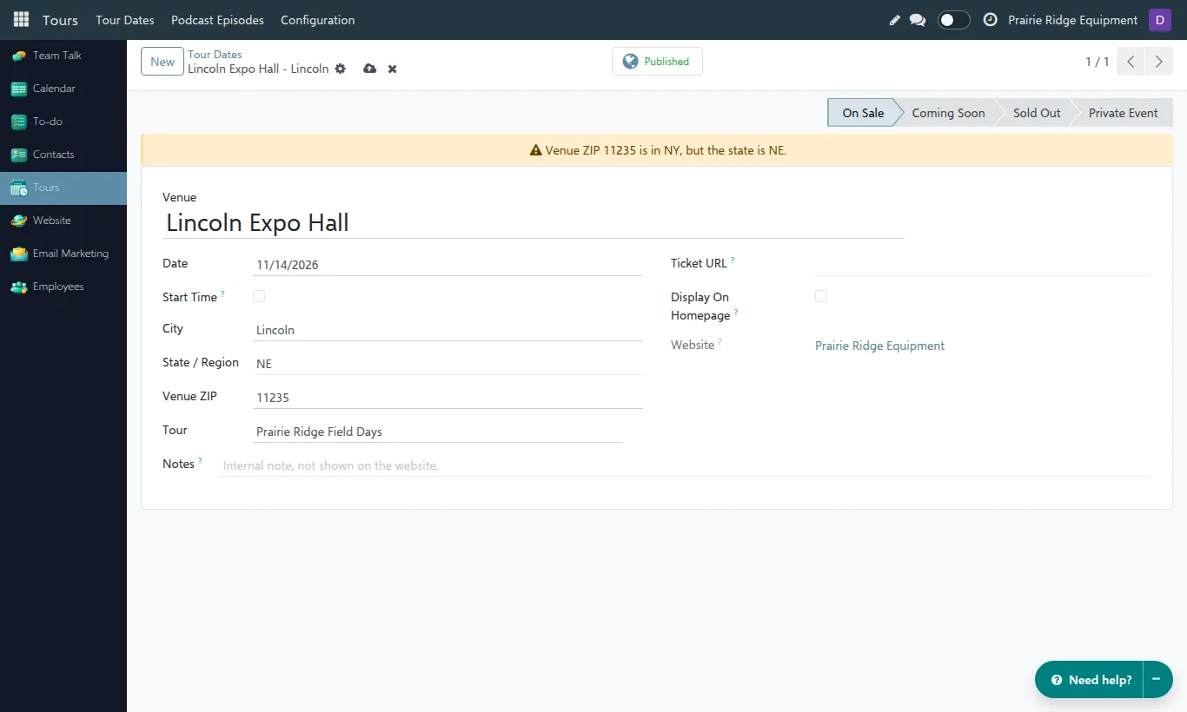Image resolution: width=1187 pixels, height=712 pixels.
Task: Open Calendar in the sidebar
Action: pos(63,89)
